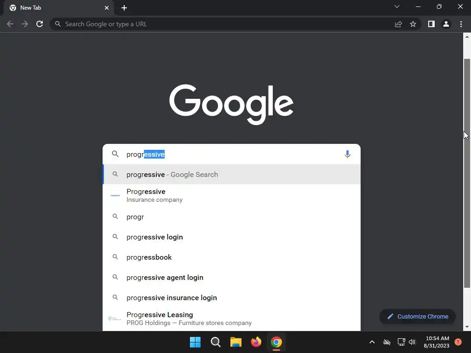Reload the current page
Viewport: 471px width, 353px height.
(x=40, y=24)
